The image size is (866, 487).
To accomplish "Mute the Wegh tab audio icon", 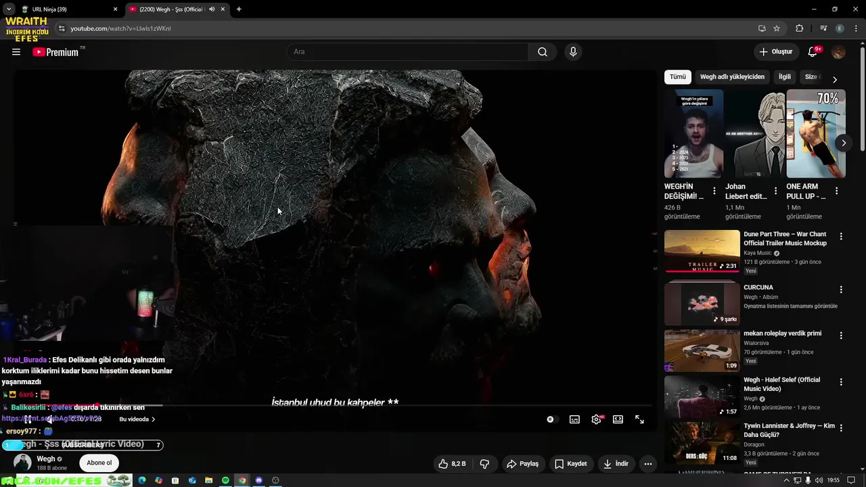I will [x=212, y=9].
